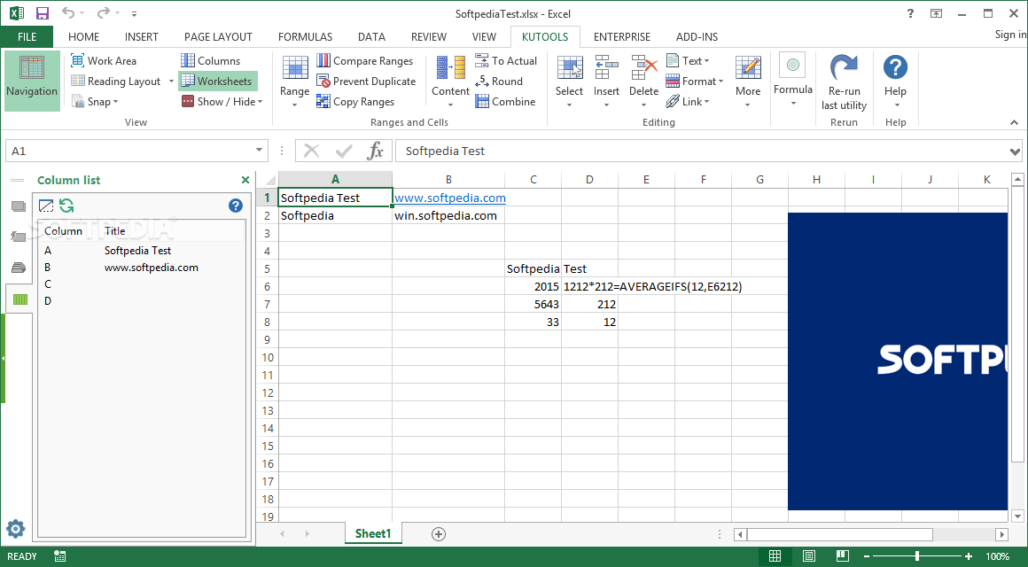
Task: Apply the To Actual utility
Action: click(x=505, y=61)
